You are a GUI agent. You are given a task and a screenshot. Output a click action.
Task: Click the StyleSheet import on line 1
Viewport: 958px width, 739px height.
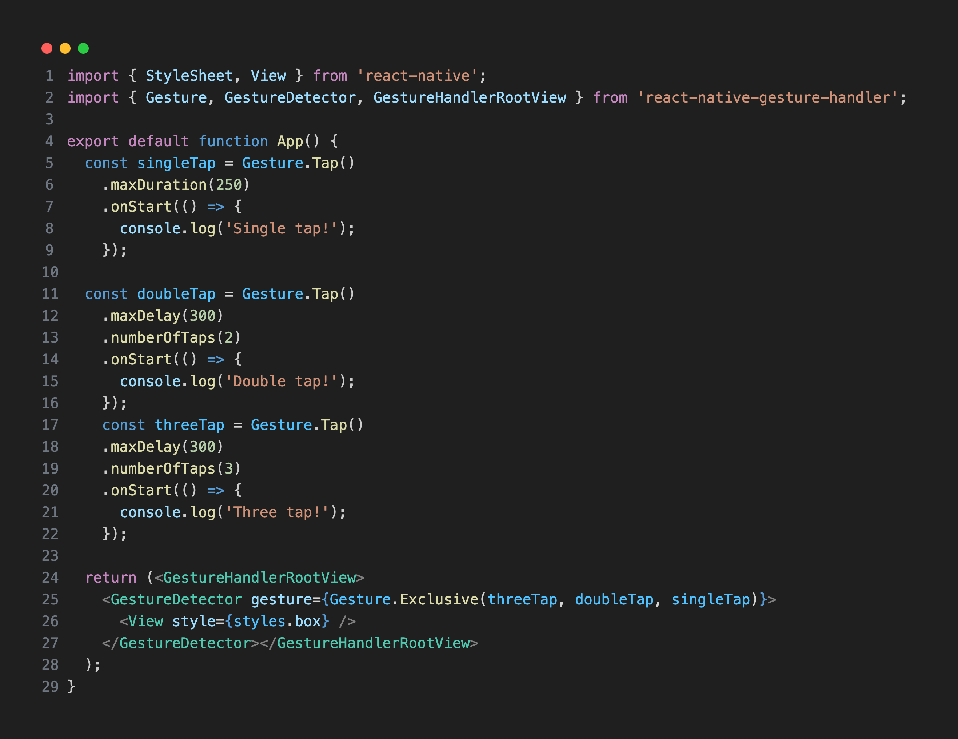[x=189, y=75]
